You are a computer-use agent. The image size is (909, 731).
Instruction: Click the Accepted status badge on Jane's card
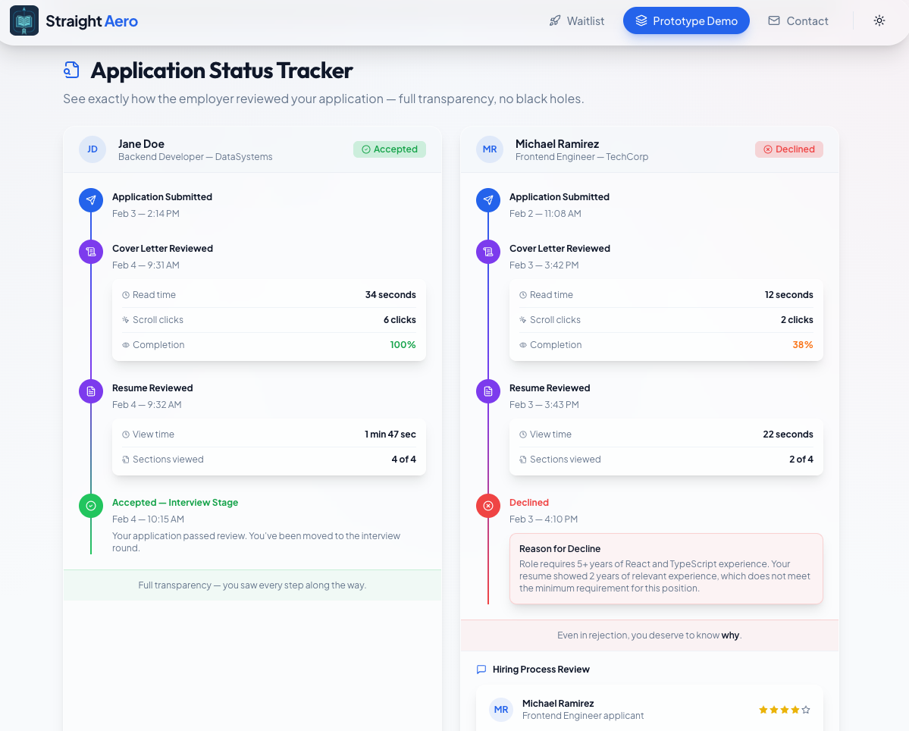[x=390, y=149]
